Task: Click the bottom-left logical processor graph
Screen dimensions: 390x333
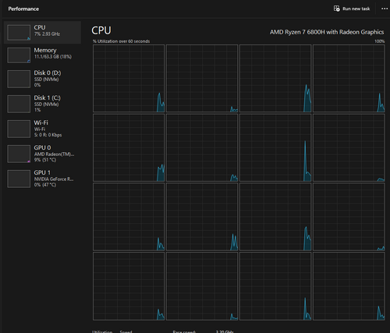Action: click(x=129, y=286)
